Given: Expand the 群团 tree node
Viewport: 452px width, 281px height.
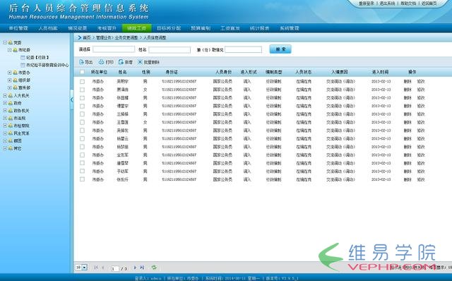Looking at the screenshot, I should pos(5,140).
